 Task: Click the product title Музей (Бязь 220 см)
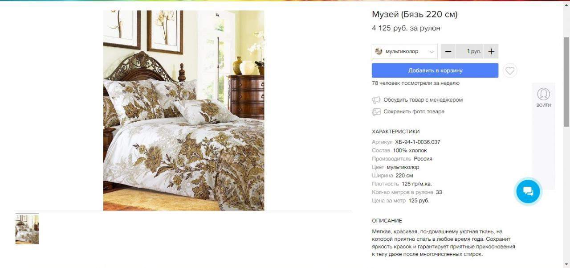pyautogui.click(x=415, y=14)
